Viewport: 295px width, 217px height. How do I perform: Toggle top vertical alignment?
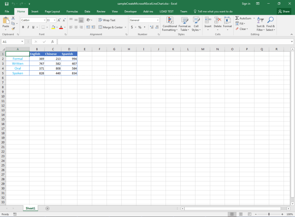[71, 20]
